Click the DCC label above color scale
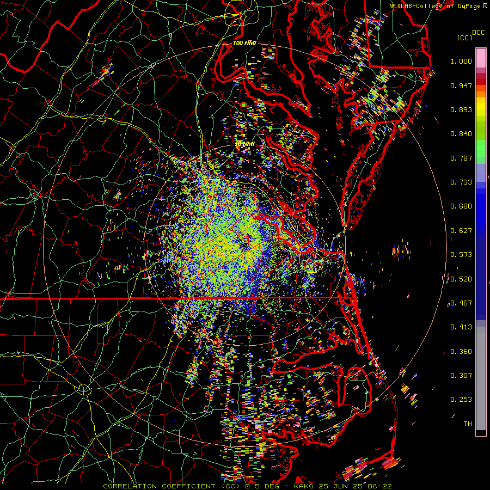This screenshot has width=490, height=490. click(x=478, y=33)
